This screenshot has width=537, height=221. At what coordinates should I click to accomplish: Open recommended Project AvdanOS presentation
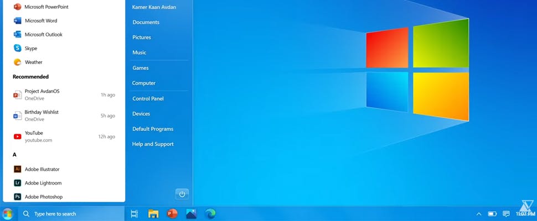(x=64, y=94)
